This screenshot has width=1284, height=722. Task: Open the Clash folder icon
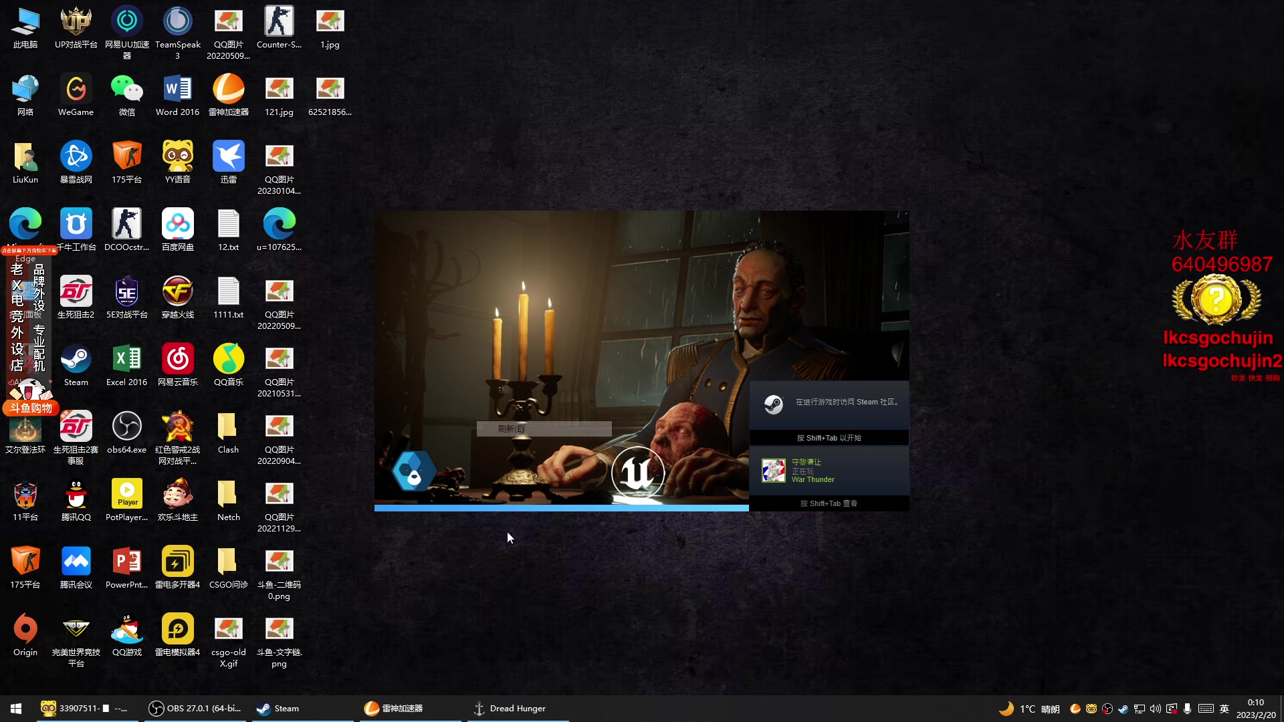(229, 433)
